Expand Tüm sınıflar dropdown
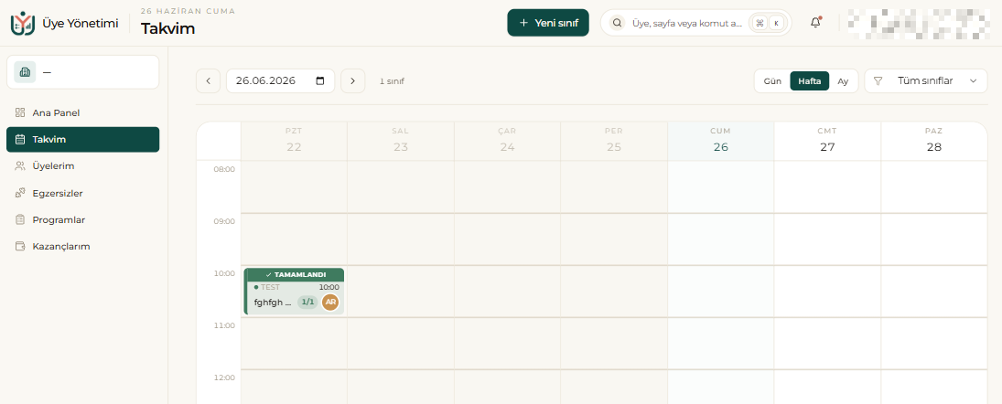Viewport: 1002px width, 404px height. pos(926,81)
